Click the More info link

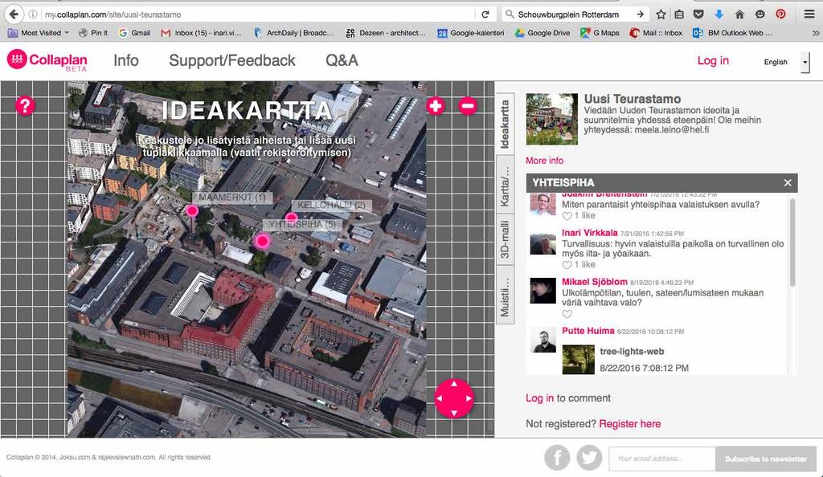pyautogui.click(x=544, y=161)
